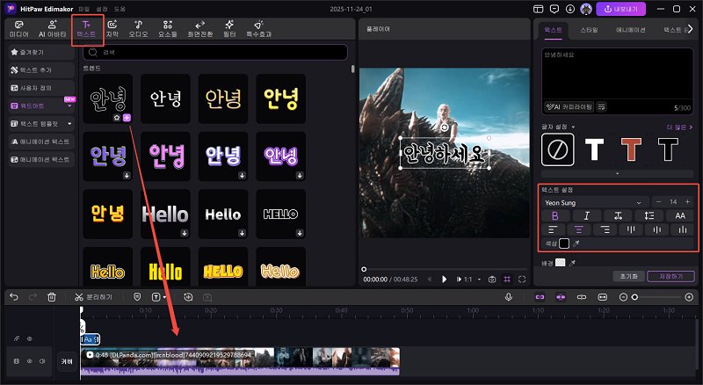Open the 필터 (Filter) tool
Screen dimensions: 703x385
[229, 29]
